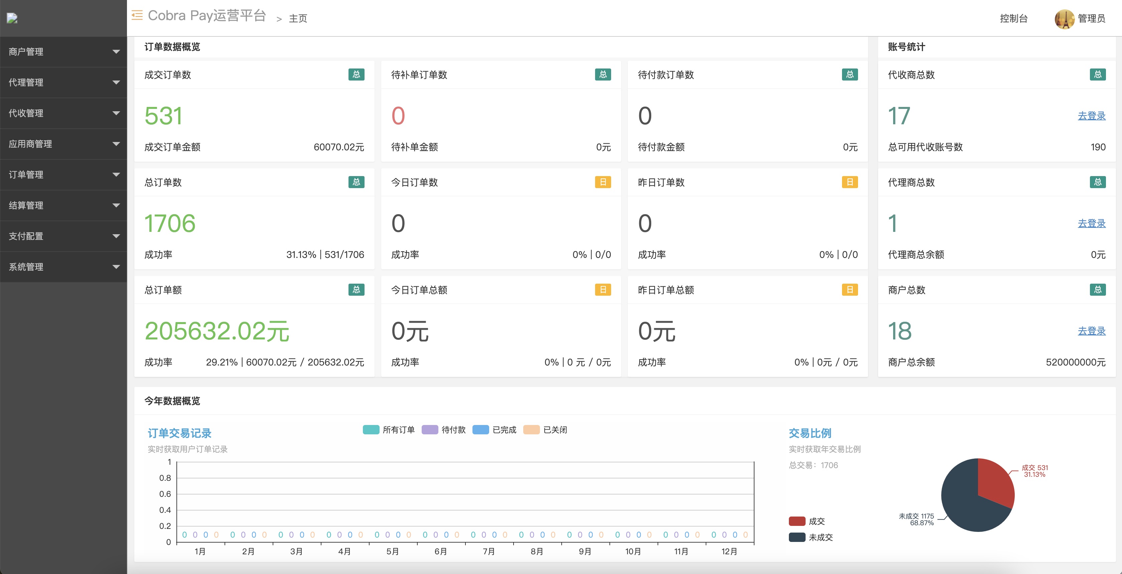Click the 日 badge on 今日订单总额 card
The height and width of the screenshot is (574, 1122).
coord(603,290)
